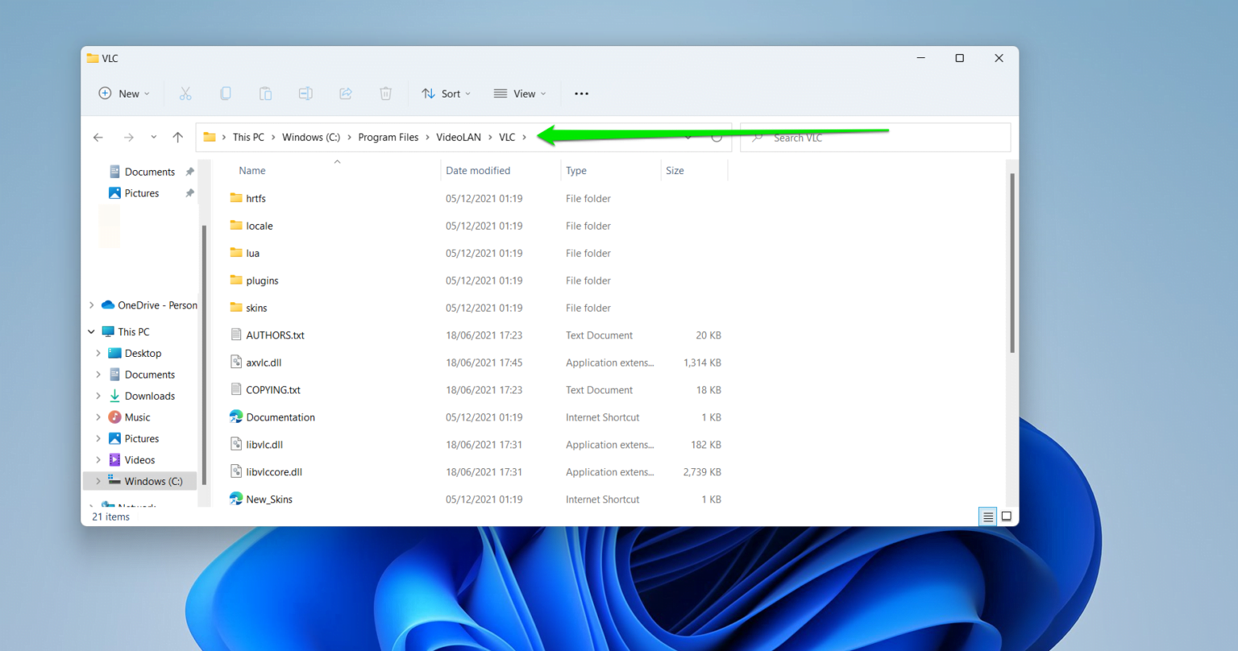This screenshot has height=651, width=1238.
Task: Click the Delete icon in the toolbar
Action: point(385,93)
